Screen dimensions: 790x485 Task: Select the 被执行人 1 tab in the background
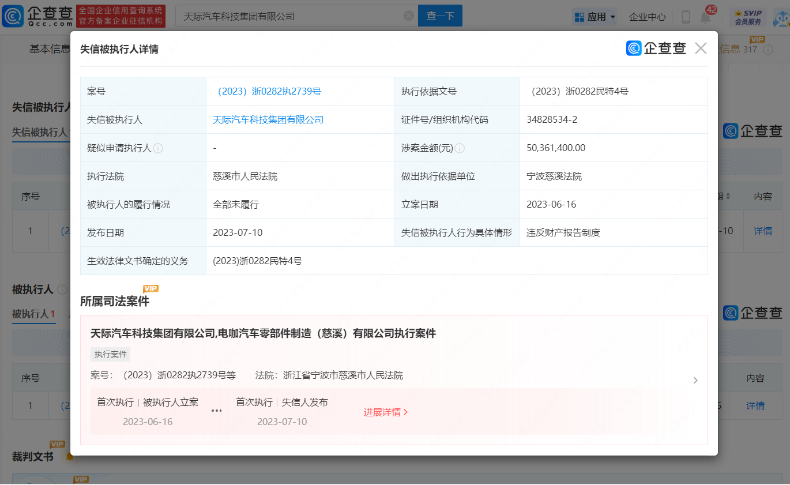[33, 314]
